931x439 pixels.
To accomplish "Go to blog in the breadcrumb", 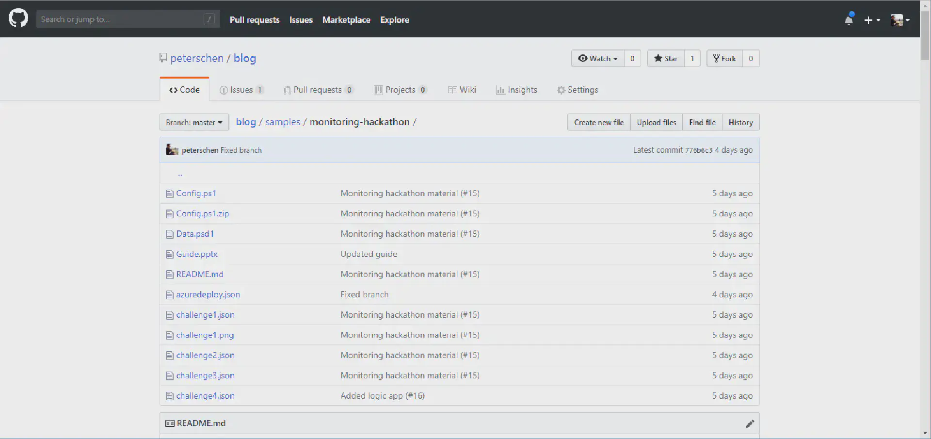I will tap(246, 122).
